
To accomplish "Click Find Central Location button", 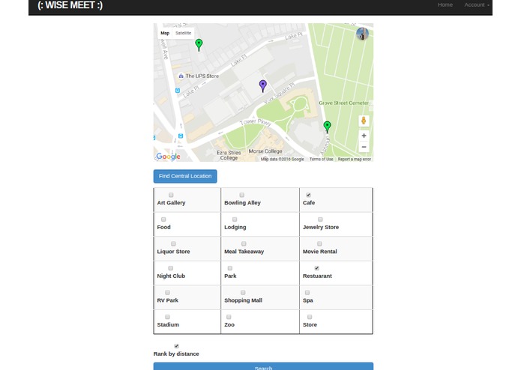I will (185, 176).
